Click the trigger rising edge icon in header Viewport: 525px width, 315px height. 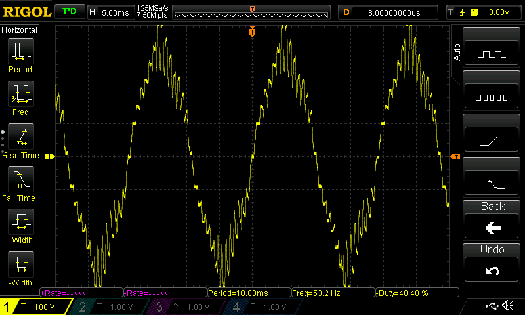coord(463,12)
